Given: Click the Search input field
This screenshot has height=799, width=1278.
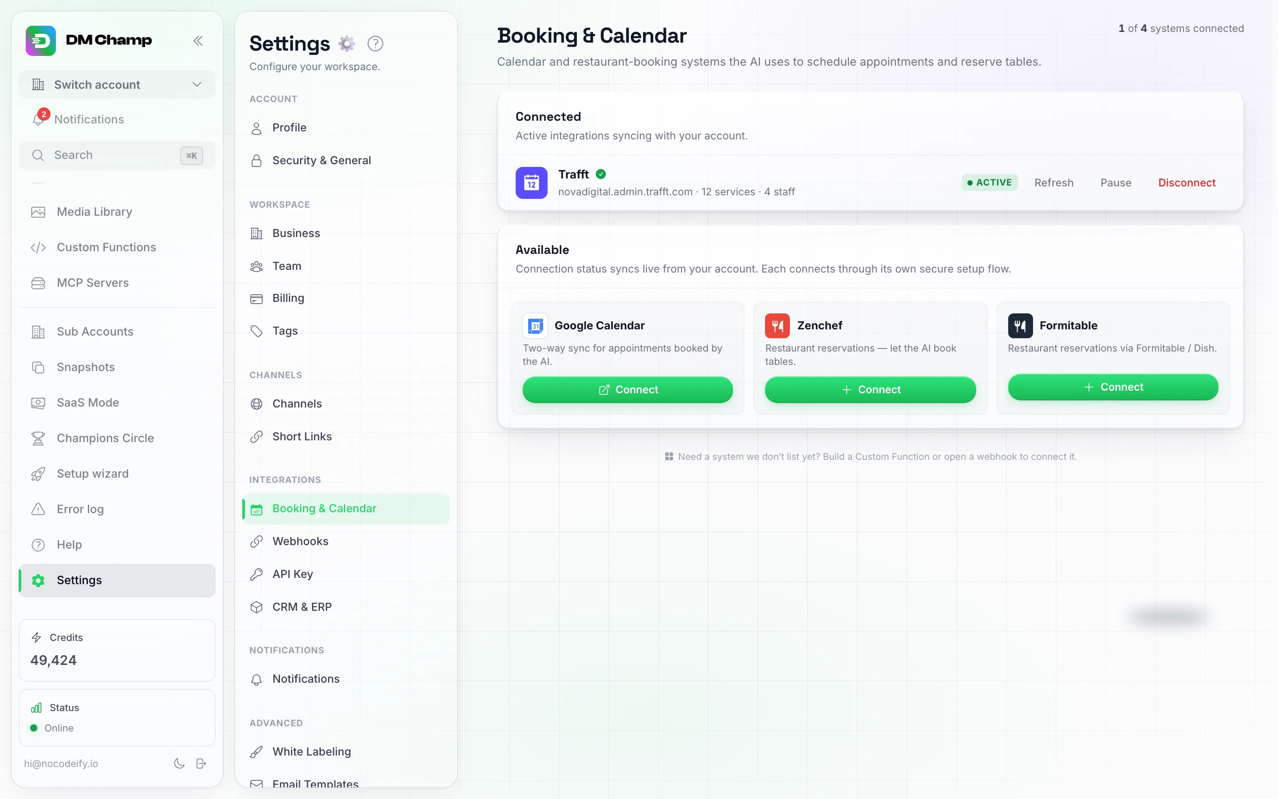Looking at the screenshot, I should click(117, 155).
